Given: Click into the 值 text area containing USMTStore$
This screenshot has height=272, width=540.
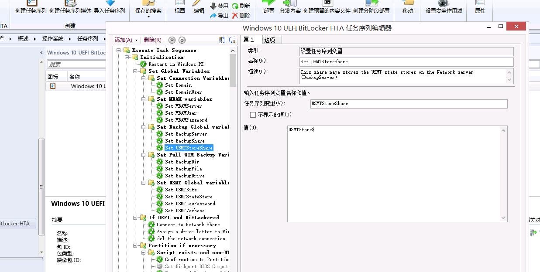Looking at the screenshot, I should click(397, 174).
